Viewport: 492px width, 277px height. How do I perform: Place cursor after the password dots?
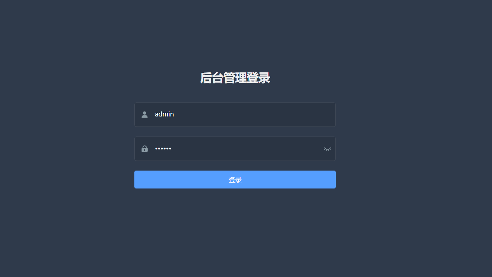pos(172,149)
